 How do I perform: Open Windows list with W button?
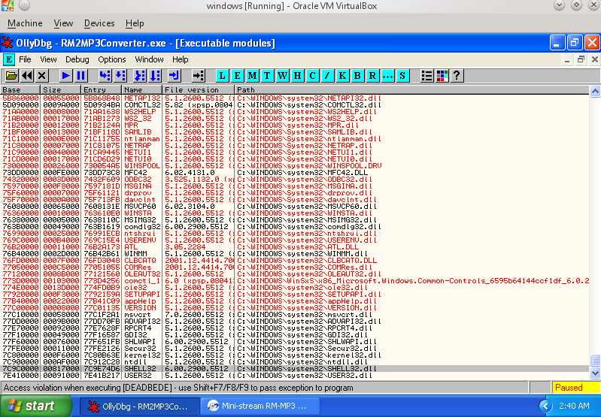coord(283,76)
